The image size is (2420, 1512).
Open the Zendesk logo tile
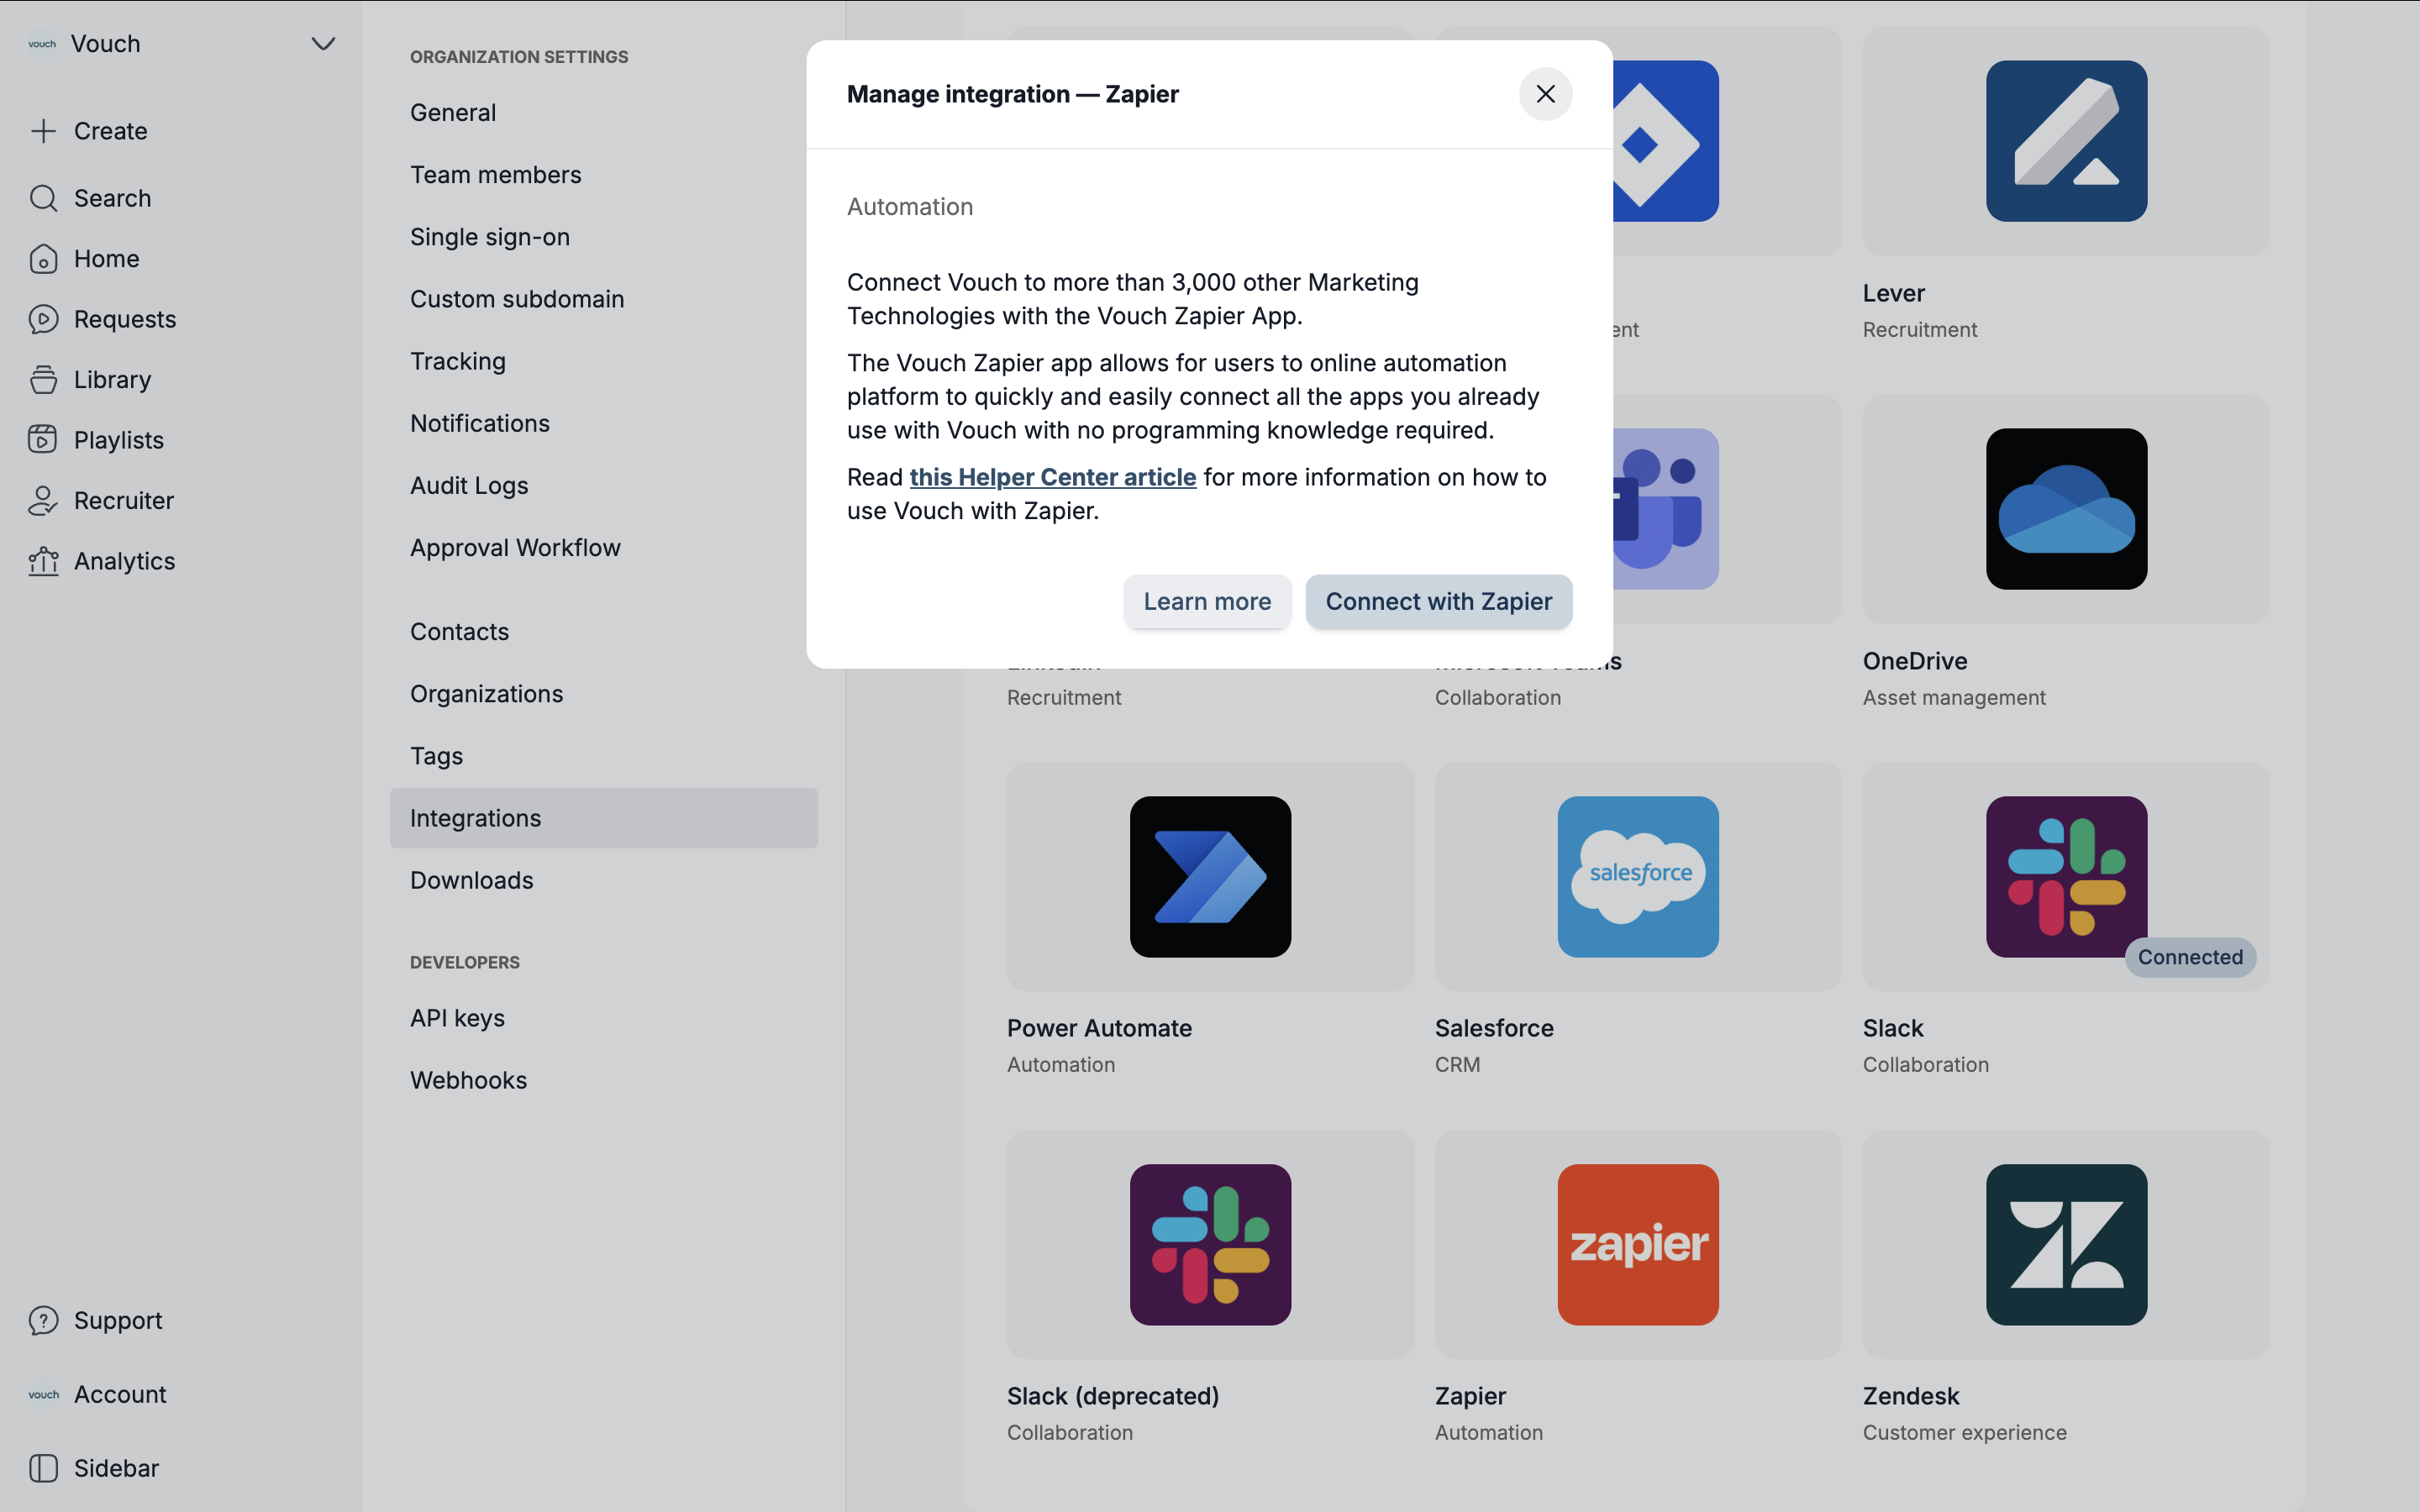point(2066,1244)
